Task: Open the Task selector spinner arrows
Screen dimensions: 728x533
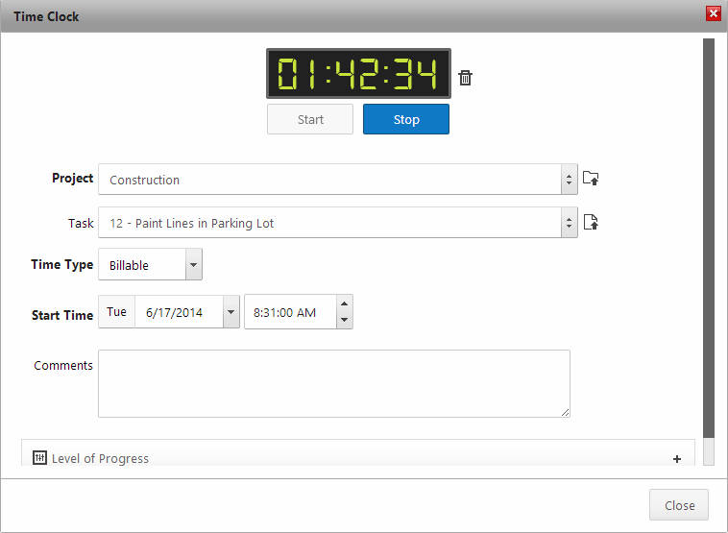Action: 570,223
